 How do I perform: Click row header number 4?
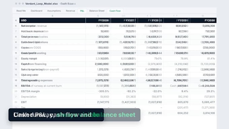click(16, 21)
